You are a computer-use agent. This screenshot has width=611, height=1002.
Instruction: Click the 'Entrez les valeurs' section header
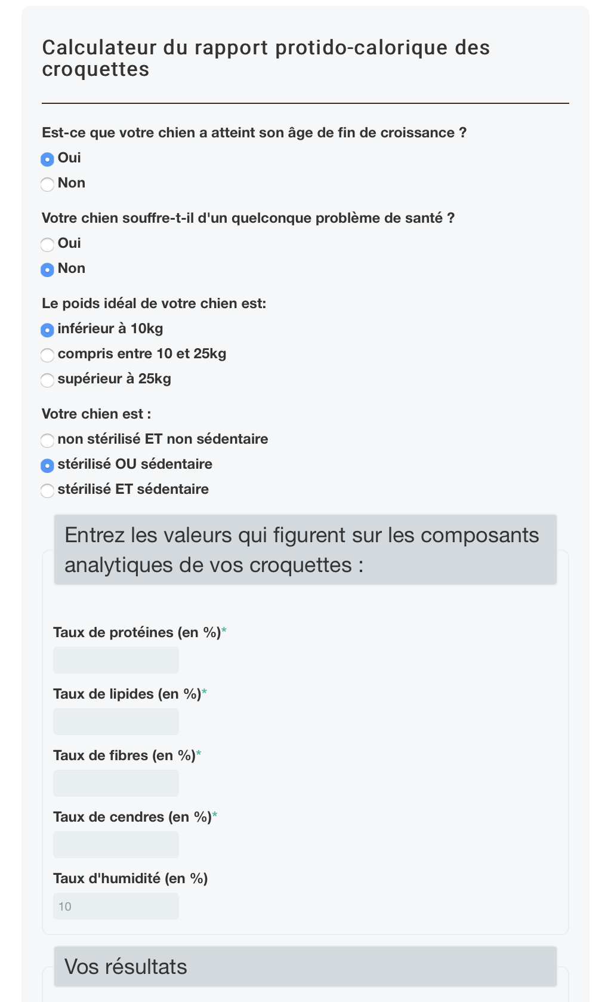(305, 550)
